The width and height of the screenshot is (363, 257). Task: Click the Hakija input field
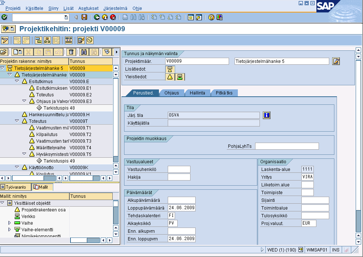point(179,177)
